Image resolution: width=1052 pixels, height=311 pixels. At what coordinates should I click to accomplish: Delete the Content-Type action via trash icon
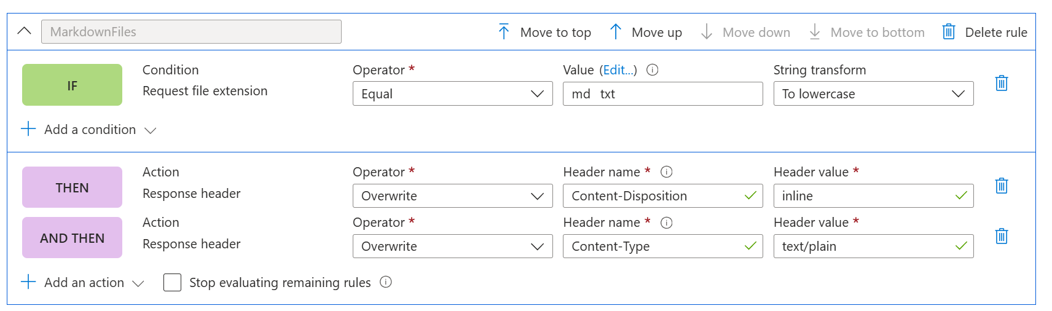tap(1001, 236)
